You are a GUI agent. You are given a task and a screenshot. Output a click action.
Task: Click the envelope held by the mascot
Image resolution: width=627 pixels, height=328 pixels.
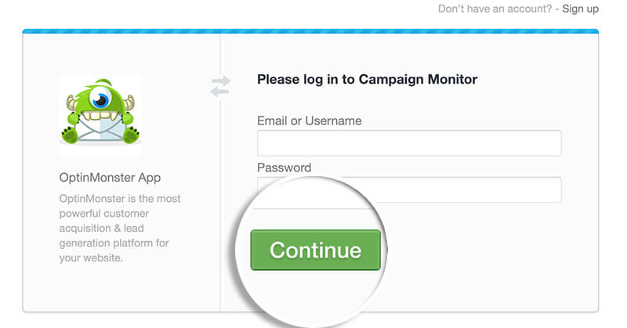pos(100,128)
